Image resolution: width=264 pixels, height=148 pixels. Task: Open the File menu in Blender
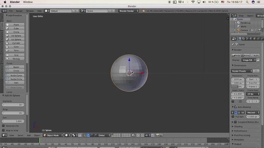(x=11, y=11)
